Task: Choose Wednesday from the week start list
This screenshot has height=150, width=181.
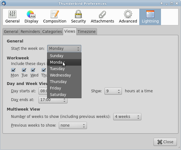Action: pyautogui.click(x=64, y=75)
